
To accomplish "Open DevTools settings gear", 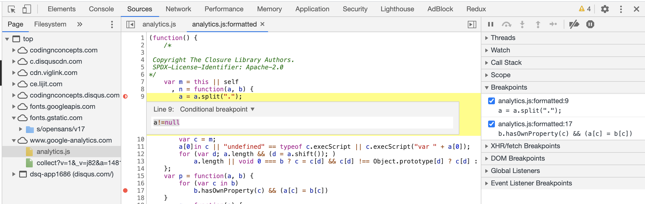I will tap(605, 9).
